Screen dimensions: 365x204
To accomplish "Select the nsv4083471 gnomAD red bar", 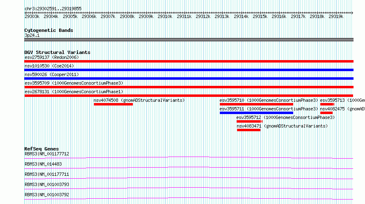I will (249, 130).
